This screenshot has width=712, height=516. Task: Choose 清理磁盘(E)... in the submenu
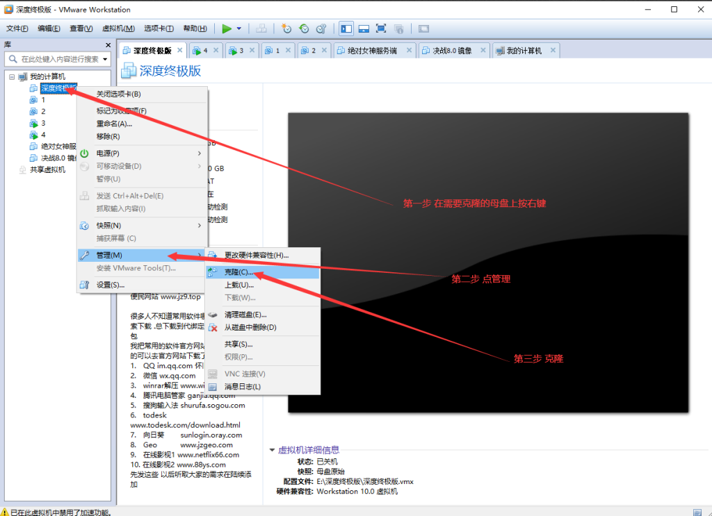point(263,315)
